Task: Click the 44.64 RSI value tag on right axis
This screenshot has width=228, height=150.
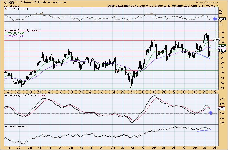Action: pyautogui.click(x=222, y=19)
